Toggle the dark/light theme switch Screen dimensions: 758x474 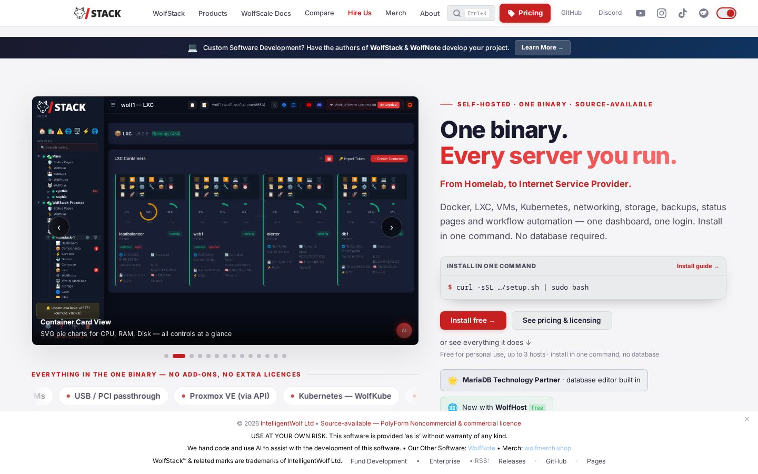[726, 13]
